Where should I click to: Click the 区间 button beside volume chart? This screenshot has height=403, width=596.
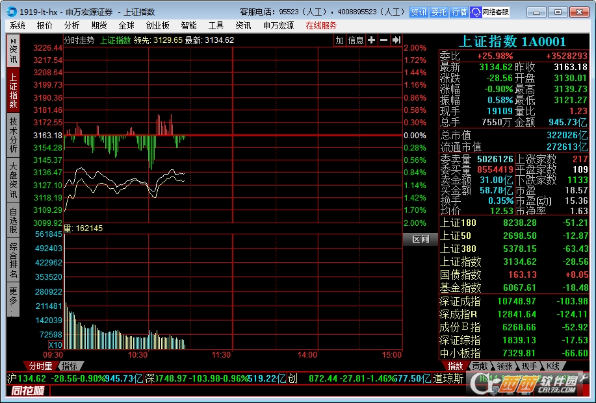(x=421, y=239)
